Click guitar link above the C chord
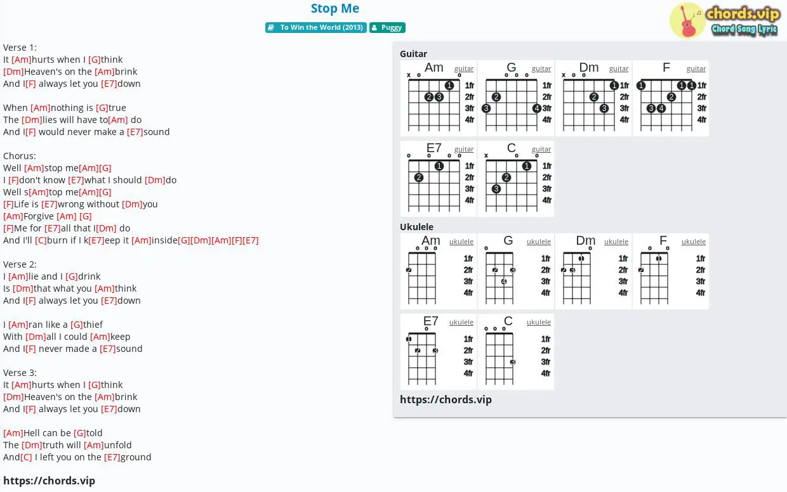 pyautogui.click(x=541, y=149)
